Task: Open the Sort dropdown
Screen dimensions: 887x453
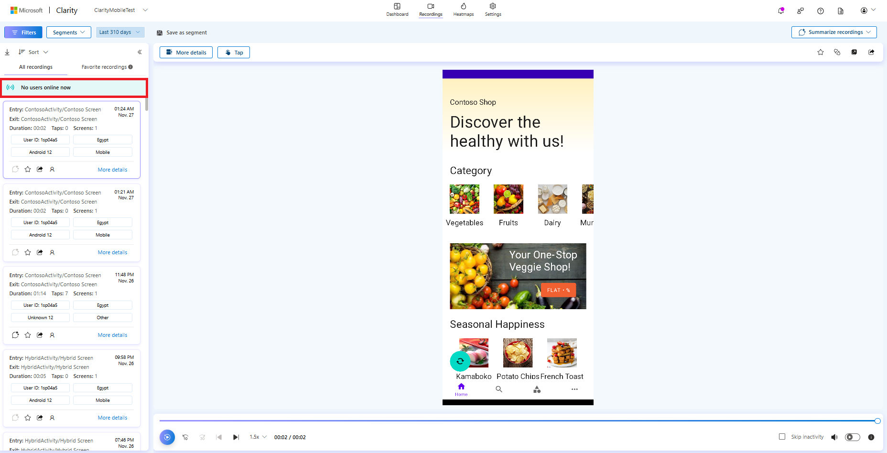Action: (33, 52)
